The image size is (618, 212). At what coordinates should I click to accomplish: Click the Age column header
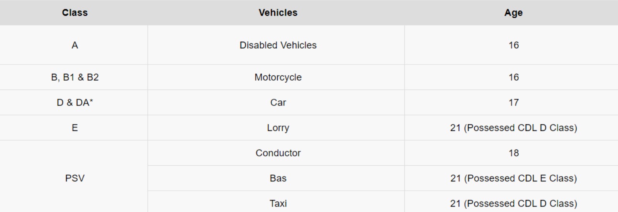click(x=513, y=13)
